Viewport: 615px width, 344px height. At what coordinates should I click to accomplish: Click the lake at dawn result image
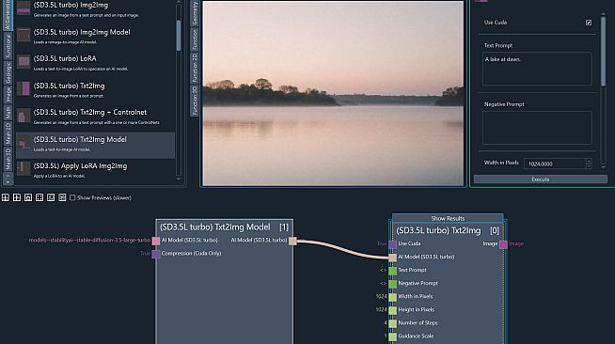pos(333,93)
